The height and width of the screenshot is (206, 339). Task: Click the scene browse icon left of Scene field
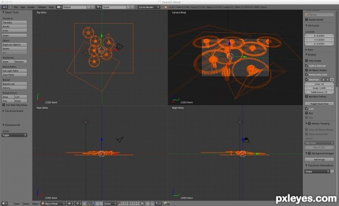point(99,7)
